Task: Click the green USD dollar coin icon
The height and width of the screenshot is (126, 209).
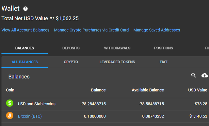Action: (10, 103)
